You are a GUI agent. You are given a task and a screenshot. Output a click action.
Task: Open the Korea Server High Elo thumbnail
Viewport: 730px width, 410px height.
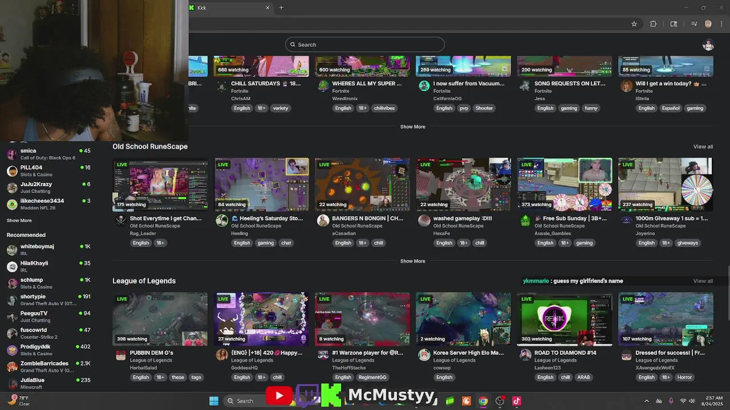(x=464, y=319)
